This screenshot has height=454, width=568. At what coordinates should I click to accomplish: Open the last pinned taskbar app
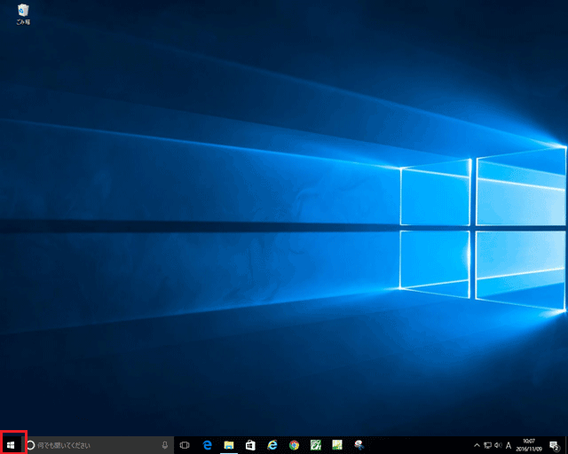tap(359, 445)
